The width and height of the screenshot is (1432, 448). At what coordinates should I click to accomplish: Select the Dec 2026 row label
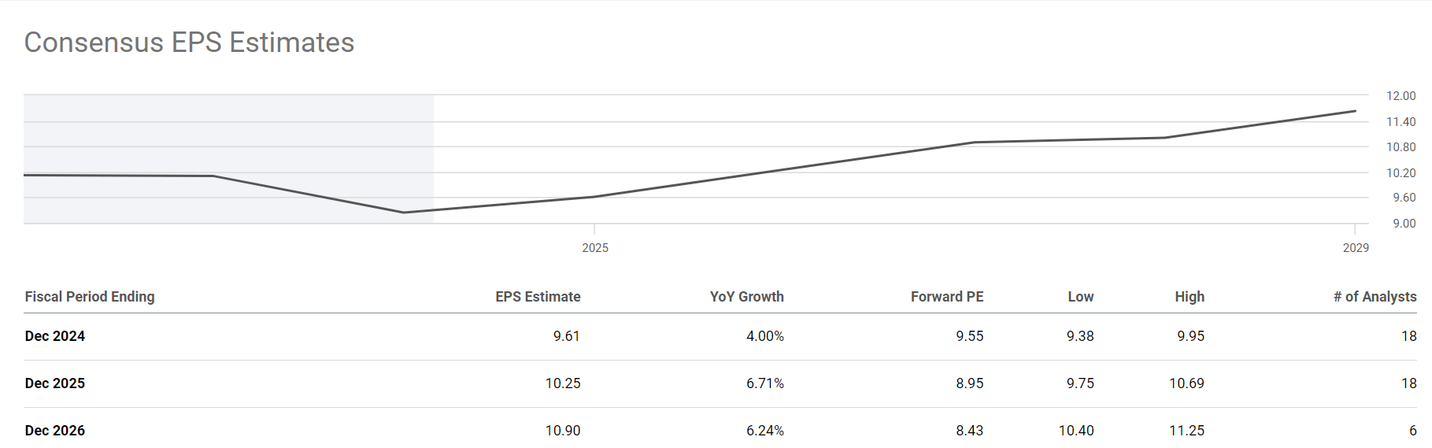55,431
